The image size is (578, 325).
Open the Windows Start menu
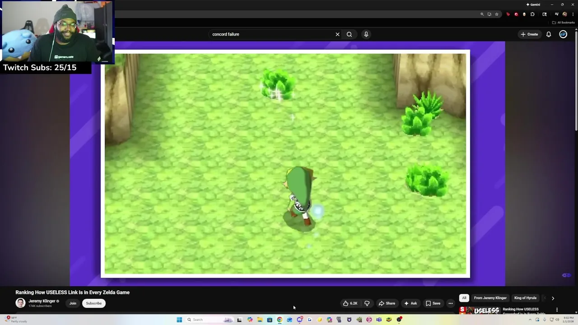[179, 320]
